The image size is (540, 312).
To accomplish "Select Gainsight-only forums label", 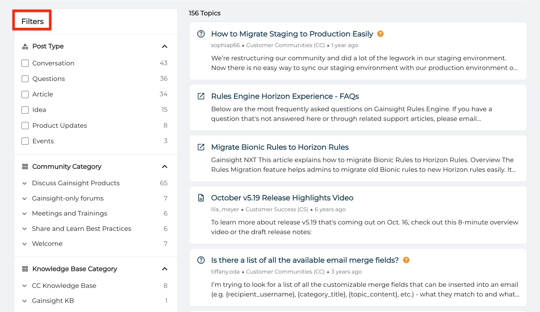I will pyautogui.click(x=68, y=198).
